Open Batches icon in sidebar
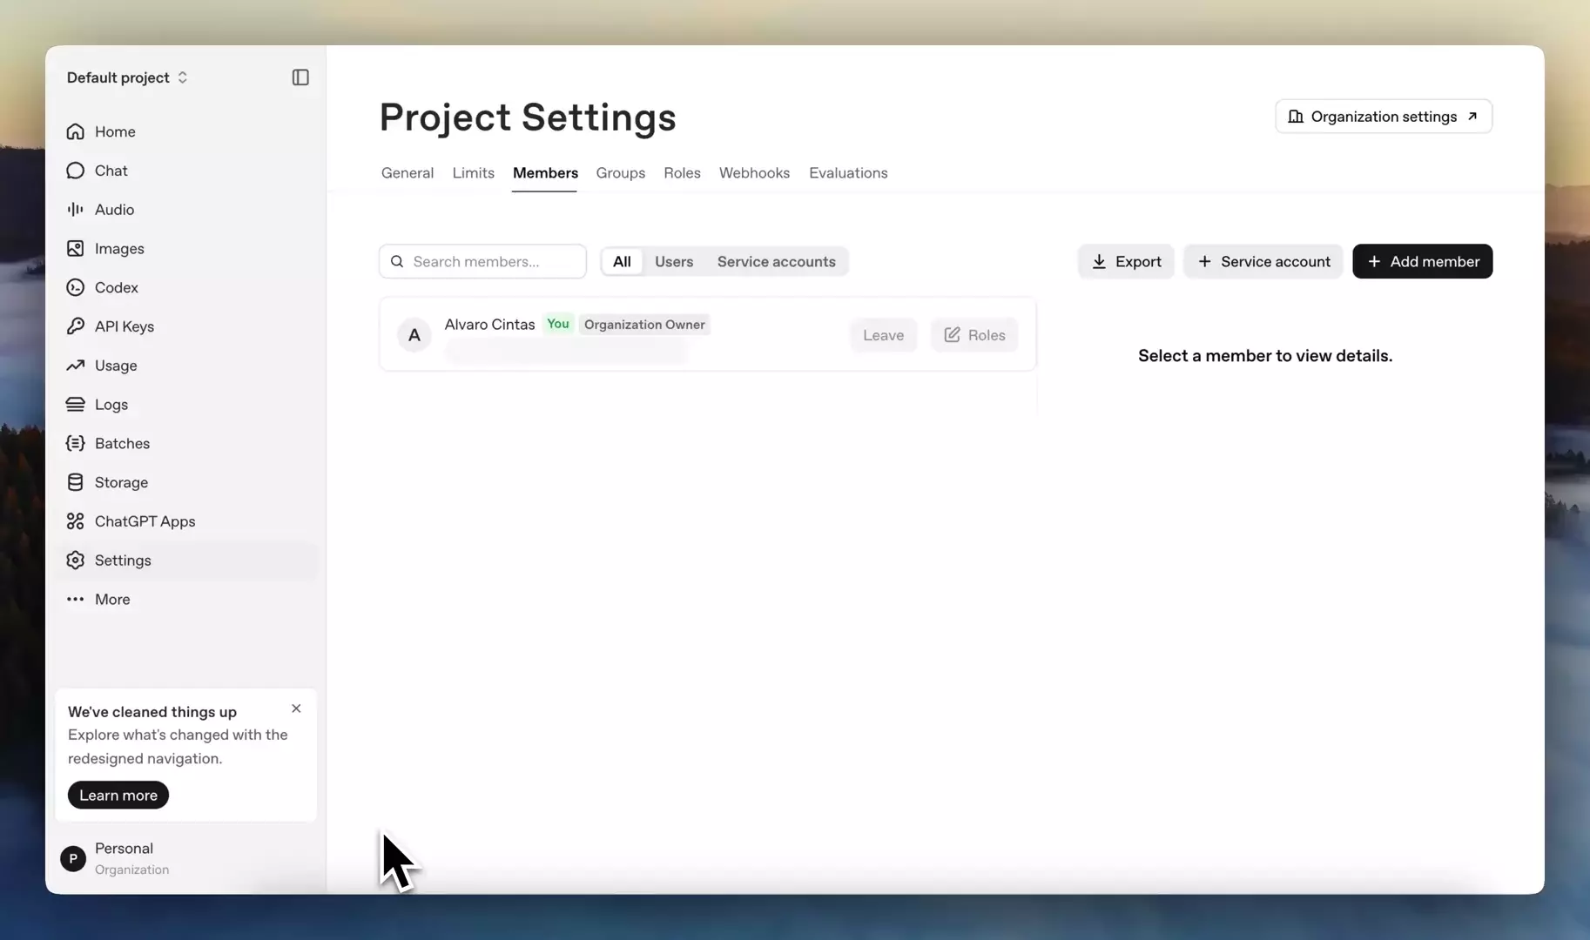1590x940 pixels. tap(76, 443)
